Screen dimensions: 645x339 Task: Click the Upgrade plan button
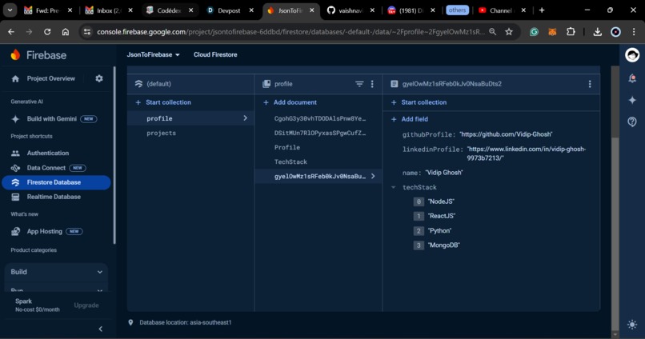pyautogui.click(x=86, y=305)
